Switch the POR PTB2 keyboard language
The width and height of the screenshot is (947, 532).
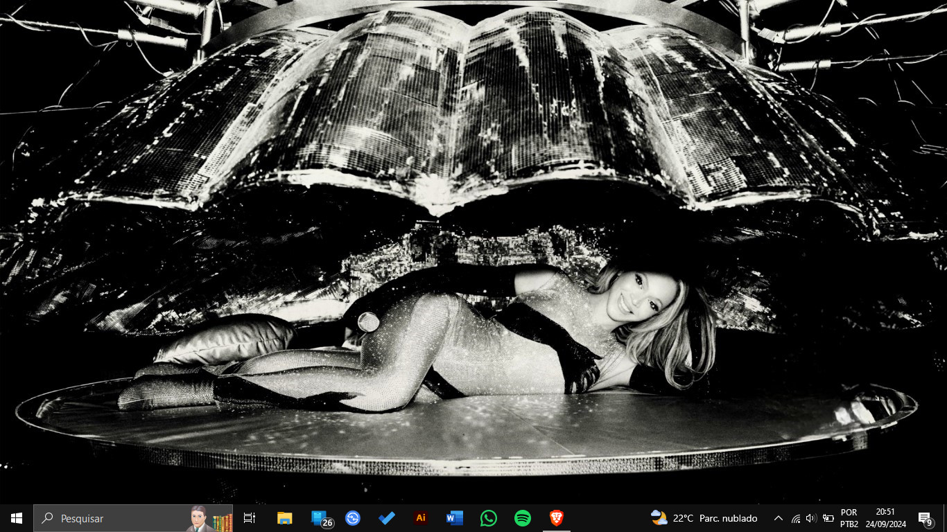click(849, 518)
